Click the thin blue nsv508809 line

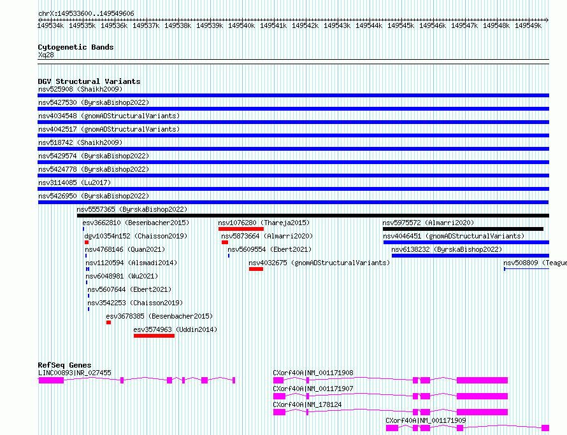tap(526, 269)
